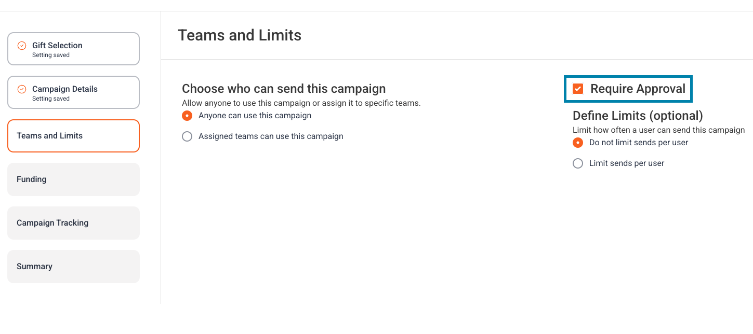Click the Campaign Details checkmark icon
Viewport: 753px width, 334px height.
22,89
